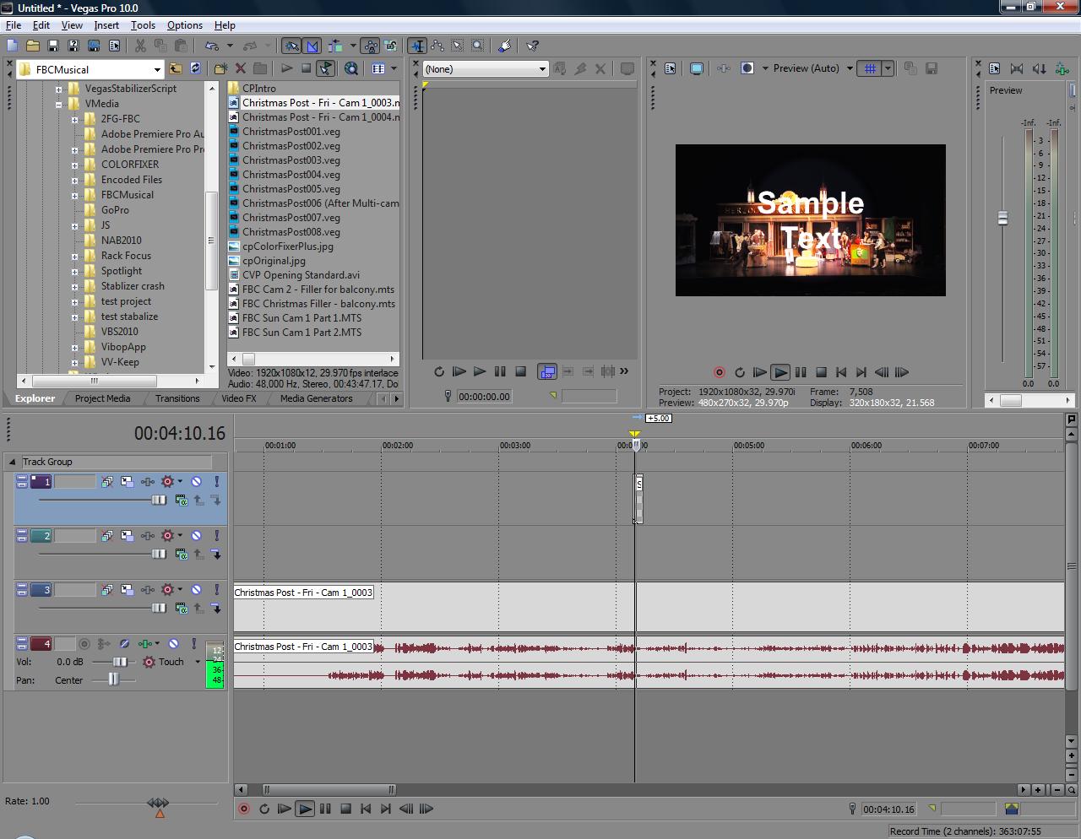Open the Insert menu
The width and height of the screenshot is (1081, 839).
(106, 25)
